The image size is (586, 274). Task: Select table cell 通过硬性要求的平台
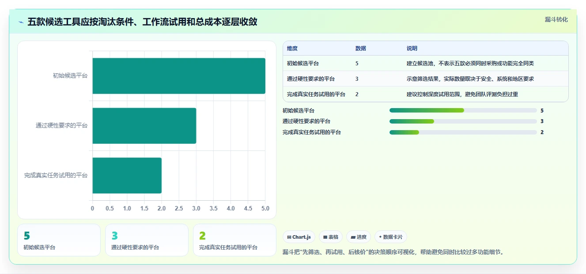pos(311,79)
